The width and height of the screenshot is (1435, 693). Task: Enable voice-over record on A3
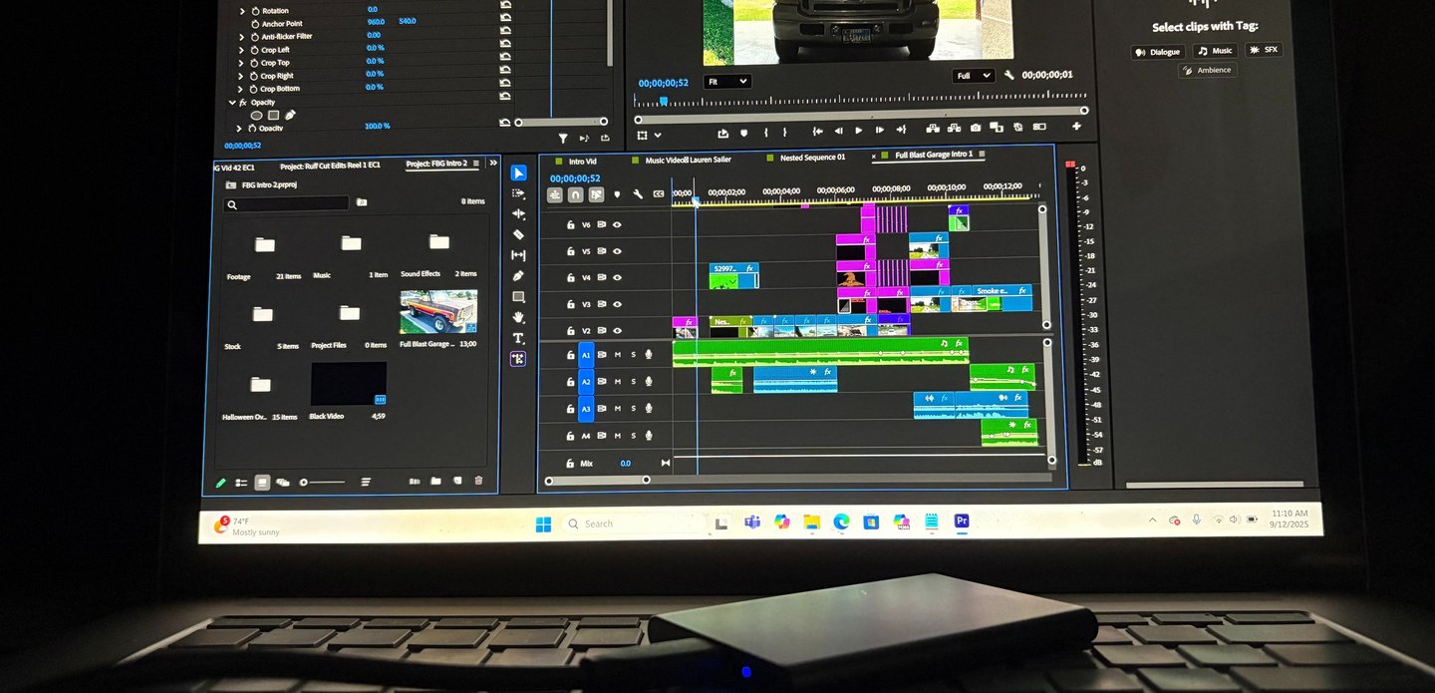(649, 409)
